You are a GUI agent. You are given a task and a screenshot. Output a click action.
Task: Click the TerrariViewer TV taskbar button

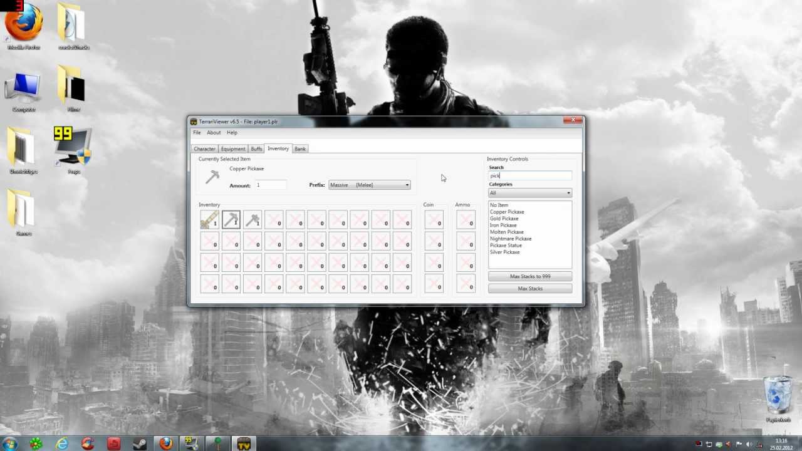point(242,443)
